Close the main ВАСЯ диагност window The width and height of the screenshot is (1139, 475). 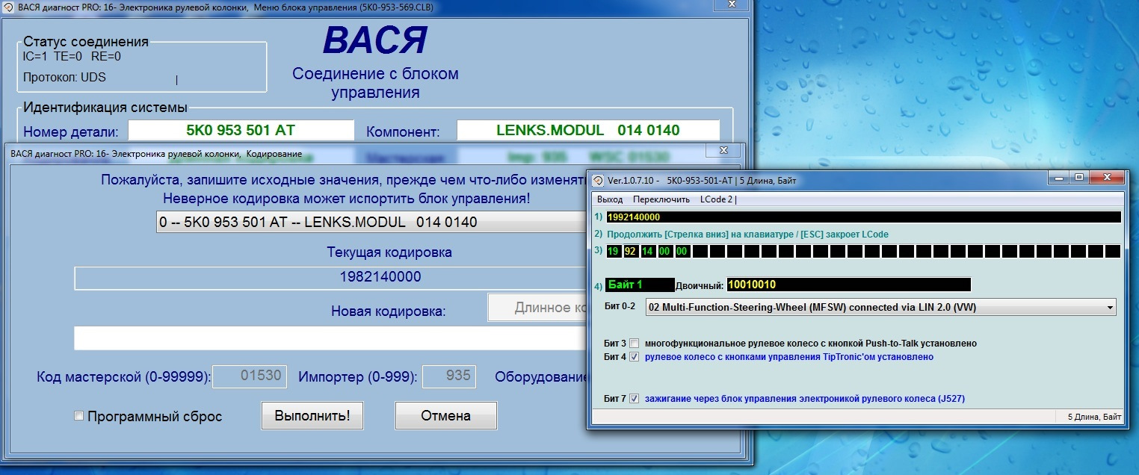pos(731,4)
